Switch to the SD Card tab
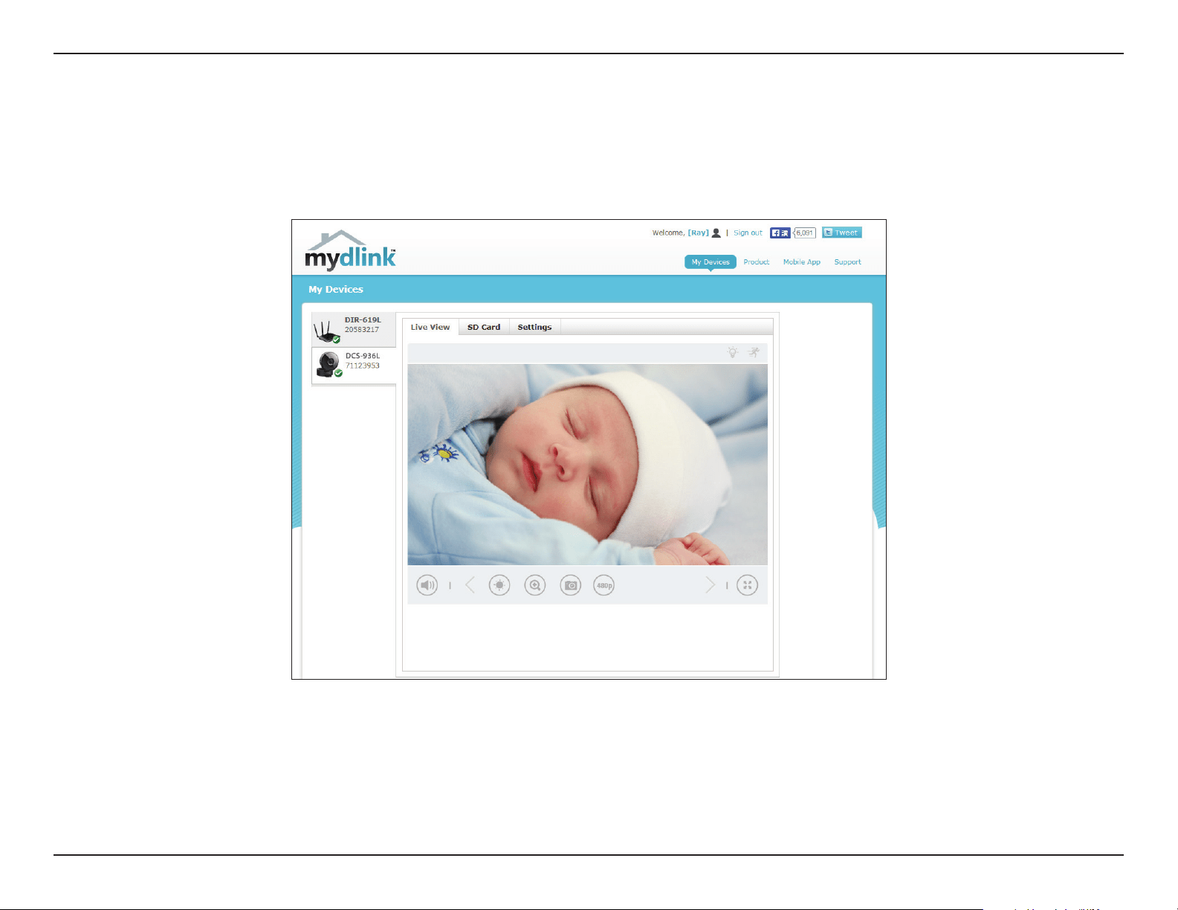Screen dimensions: 1178x910 point(484,327)
